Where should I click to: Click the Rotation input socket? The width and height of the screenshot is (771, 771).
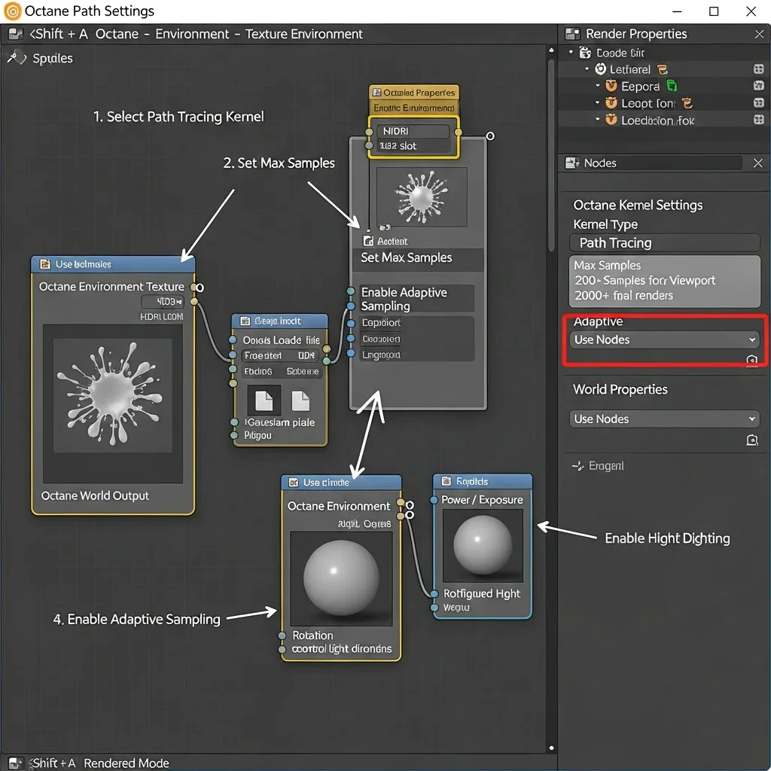point(282,635)
